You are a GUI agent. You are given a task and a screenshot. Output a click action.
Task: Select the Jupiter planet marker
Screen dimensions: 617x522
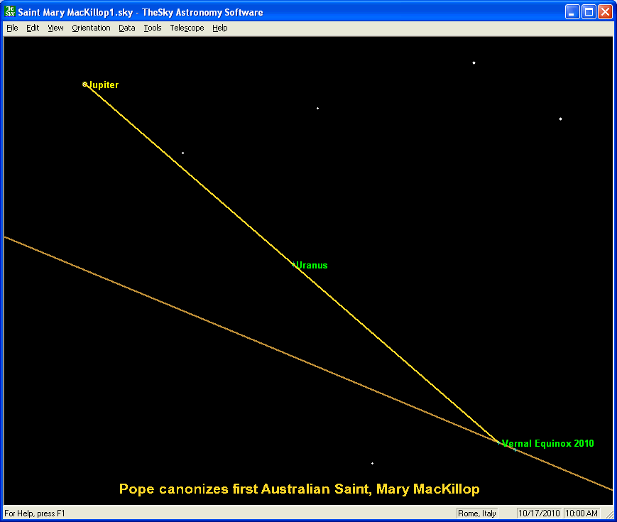pos(85,84)
